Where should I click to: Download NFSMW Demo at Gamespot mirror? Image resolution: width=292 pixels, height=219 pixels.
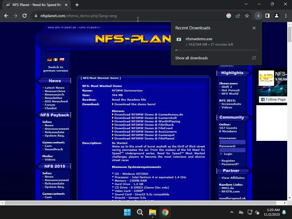click(144, 135)
